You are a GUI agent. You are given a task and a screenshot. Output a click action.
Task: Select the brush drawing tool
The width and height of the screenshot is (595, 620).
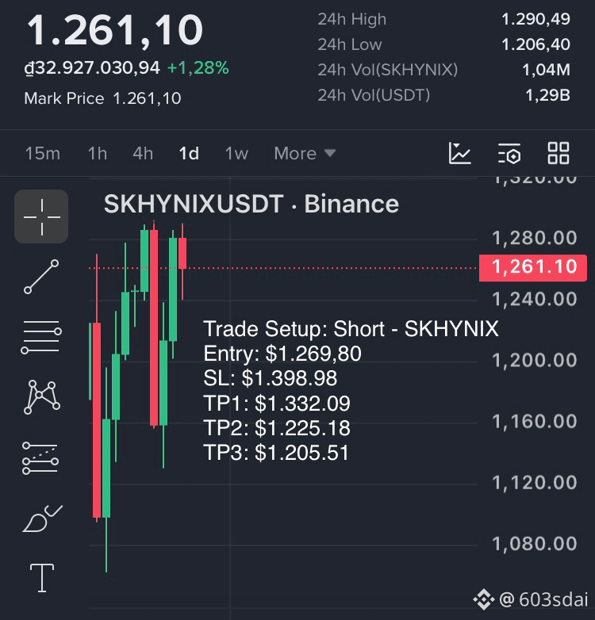click(x=42, y=519)
